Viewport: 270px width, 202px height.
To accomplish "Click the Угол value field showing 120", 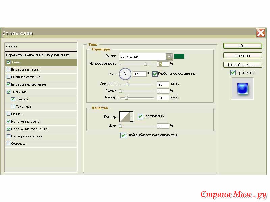I will pyautogui.click(x=140, y=74).
